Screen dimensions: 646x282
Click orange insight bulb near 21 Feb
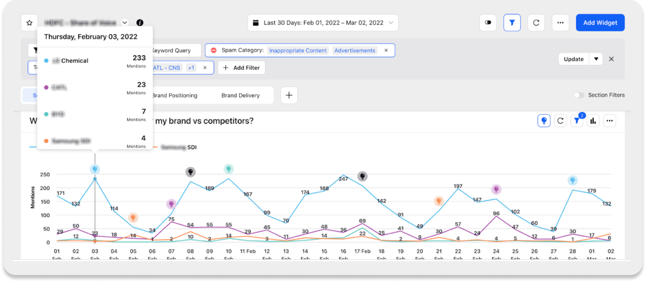439,201
